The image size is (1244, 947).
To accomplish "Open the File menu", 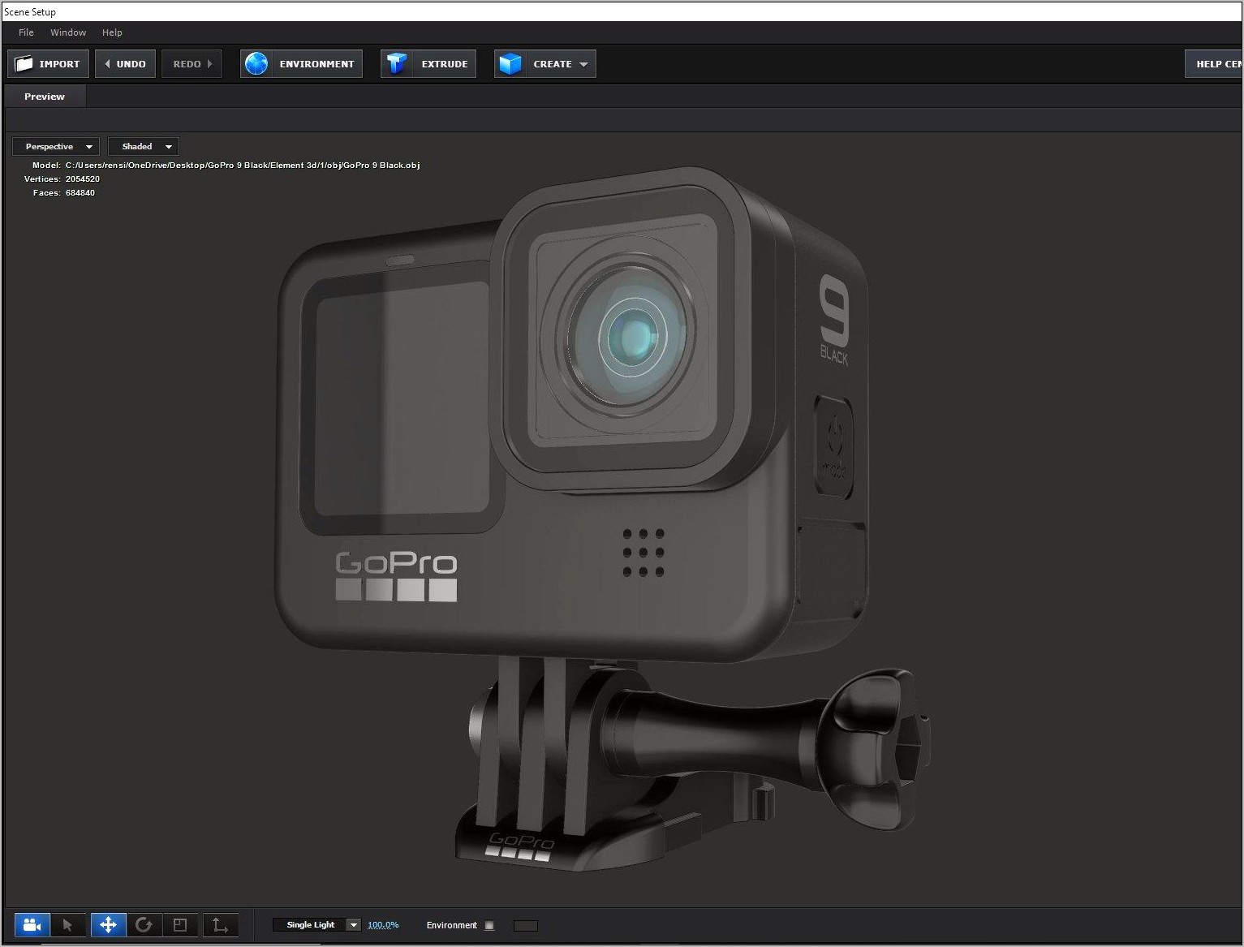I will [26, 32].
